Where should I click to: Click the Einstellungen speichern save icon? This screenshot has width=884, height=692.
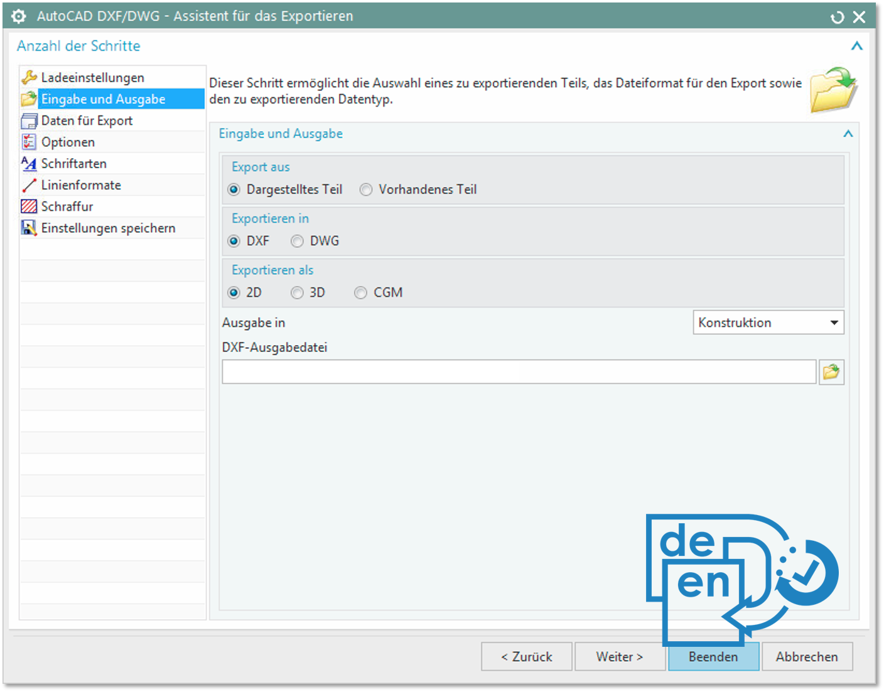(x=29, y=228)
